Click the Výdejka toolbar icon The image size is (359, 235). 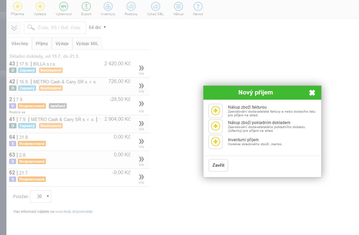(x=40, y=6)
